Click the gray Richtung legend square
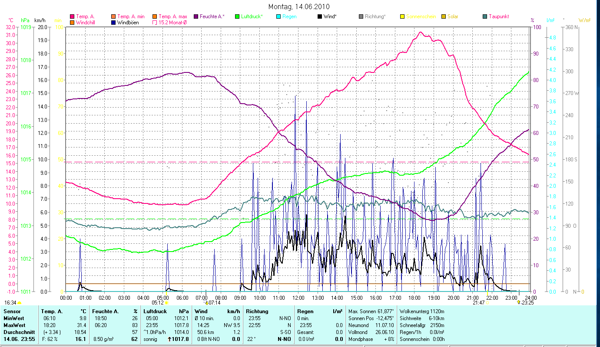The height and width of the screenshot is (347, 600). pos(361,16)
